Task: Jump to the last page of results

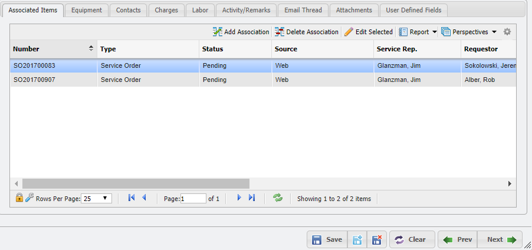Action: click(x=252, y=198)
